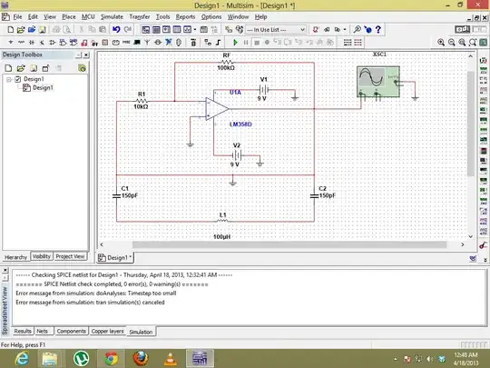Click the open file icon in Design Toolbox
The image size is (490, 368).
21,68
